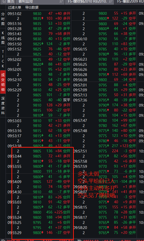Open the F5-橡胶2009 tab
The height and width of the screenshot is (241, 144).
(130, 2)
